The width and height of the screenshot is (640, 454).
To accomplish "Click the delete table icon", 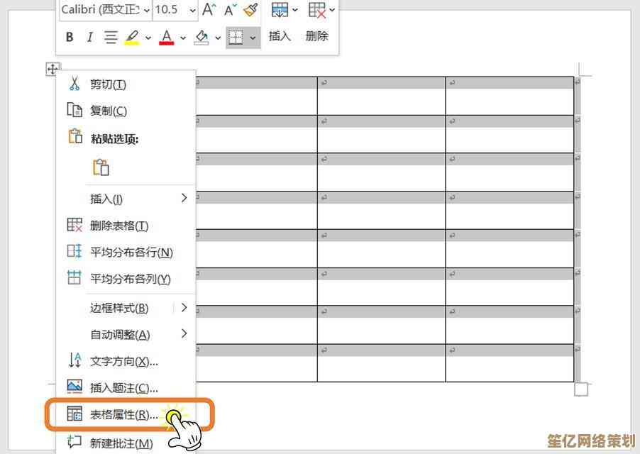I will 316,10.
